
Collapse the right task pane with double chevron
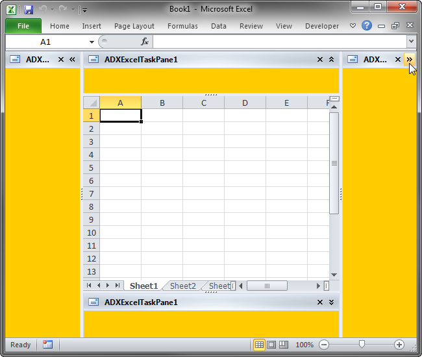click(x=410, y=60)
